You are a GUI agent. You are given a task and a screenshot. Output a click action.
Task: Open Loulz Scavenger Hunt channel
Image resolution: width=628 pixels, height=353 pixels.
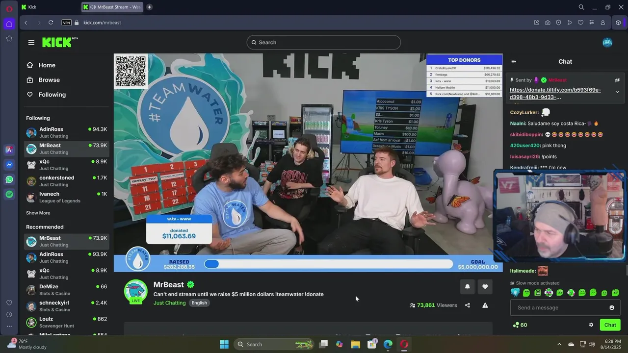coord(66,322)
